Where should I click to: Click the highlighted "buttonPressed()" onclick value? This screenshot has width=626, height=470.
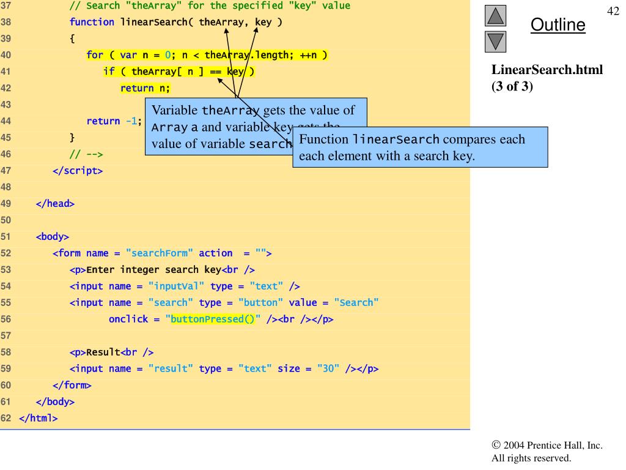point(212,319)
